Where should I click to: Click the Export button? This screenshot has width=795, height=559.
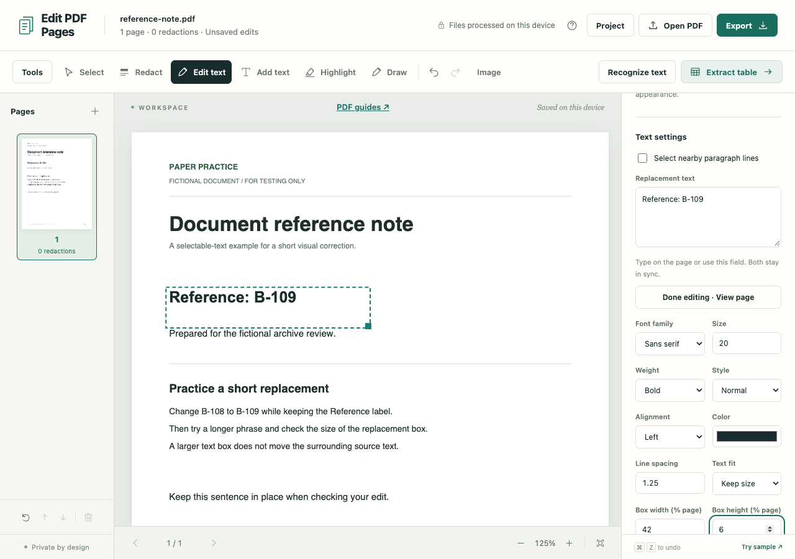pos(747,25)
